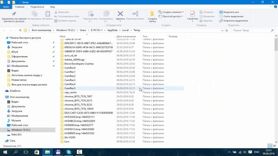Open the Windows Store taskbar icon
The image size is (278, 156).
[36, 152]
